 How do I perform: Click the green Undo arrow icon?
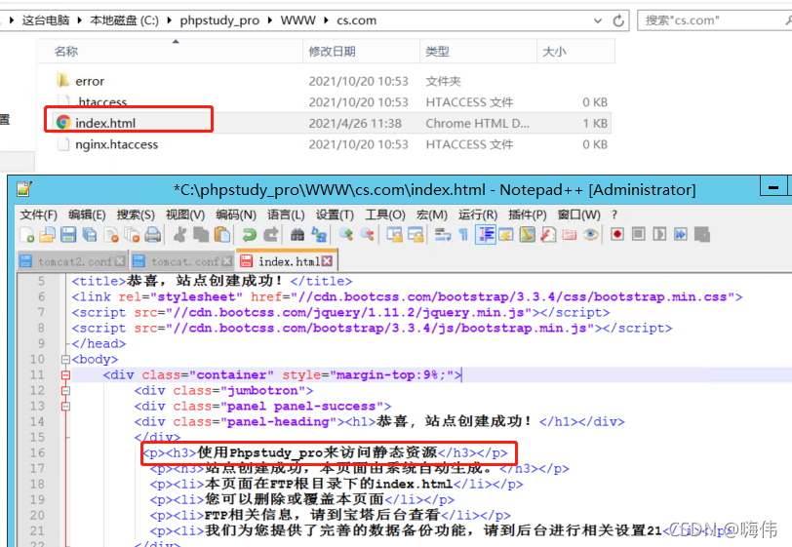point(249,234)
